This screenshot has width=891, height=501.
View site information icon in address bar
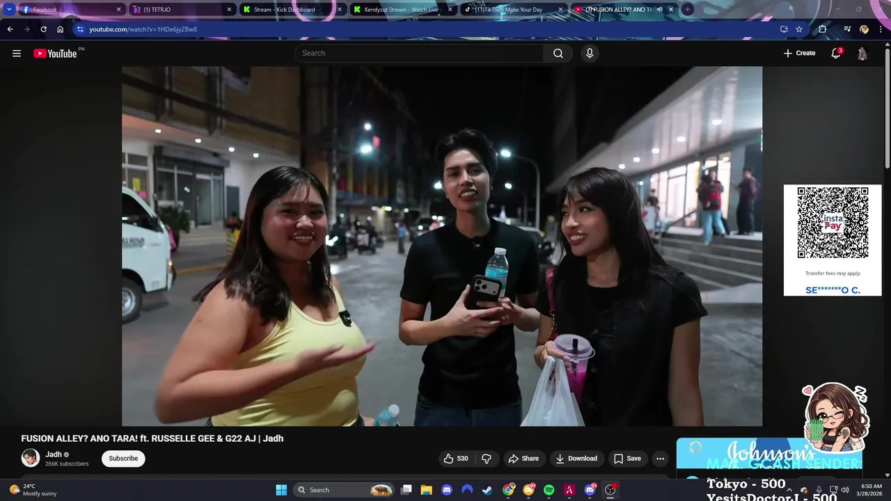pyautogui.click(x=80, y=29)
